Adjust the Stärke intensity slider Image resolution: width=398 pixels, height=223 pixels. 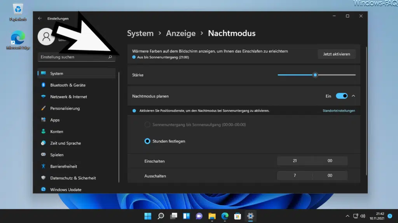315,75
